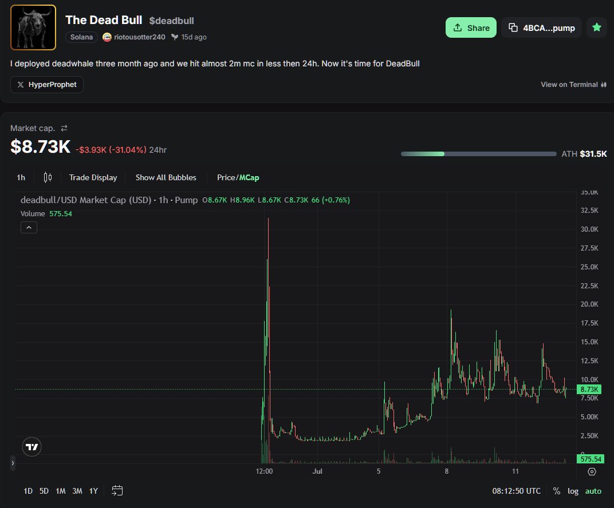The image size is (614, 508).
Task: Click the seedling icon beside 15d ago
Action: 175,37
